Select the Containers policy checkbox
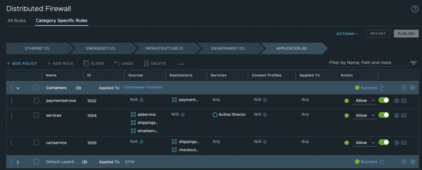Viewport: 422px width, 170px height. (36, 87)
